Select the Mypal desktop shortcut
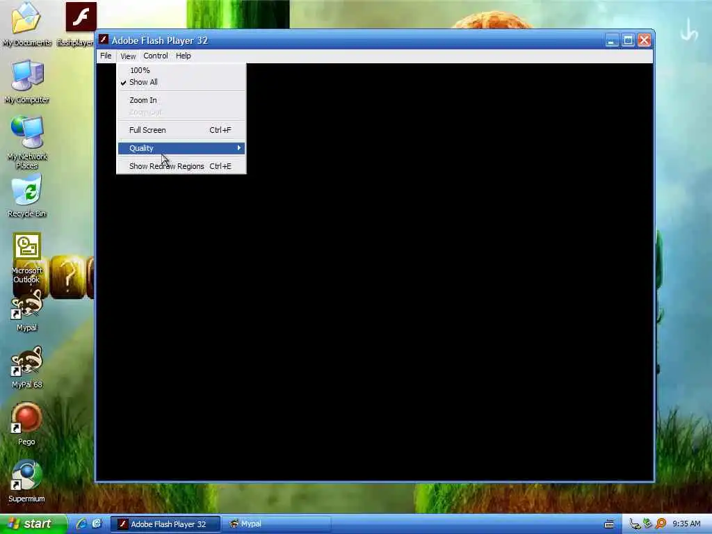The height and width of the screenshot is (534, 712). click(x=27, y=311)
